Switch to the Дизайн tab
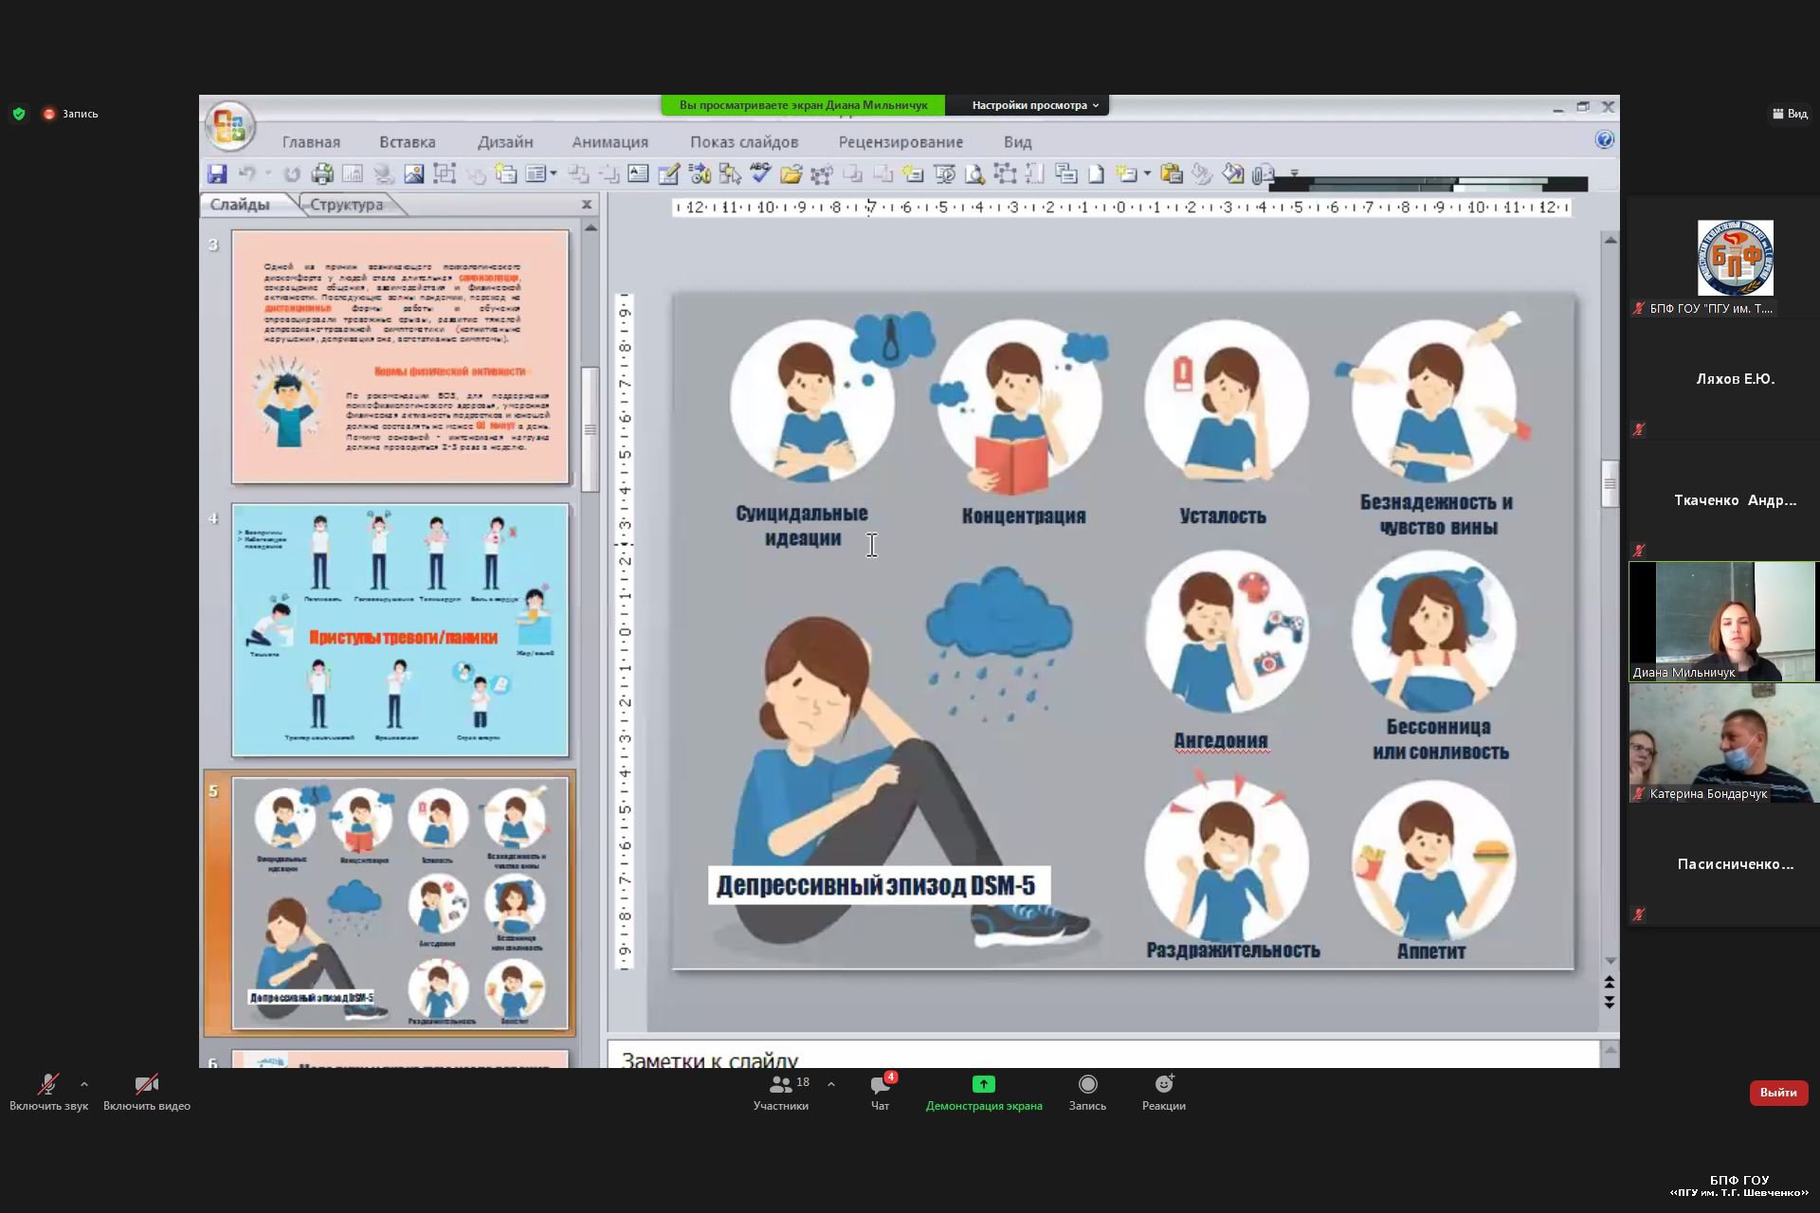Viewport: 1820px width, 1213px height. coord(505,142)
